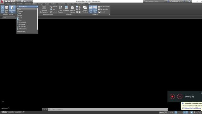202x114 pixels.
Task: Click the MODEL space status button
Action: coord(162,112)
